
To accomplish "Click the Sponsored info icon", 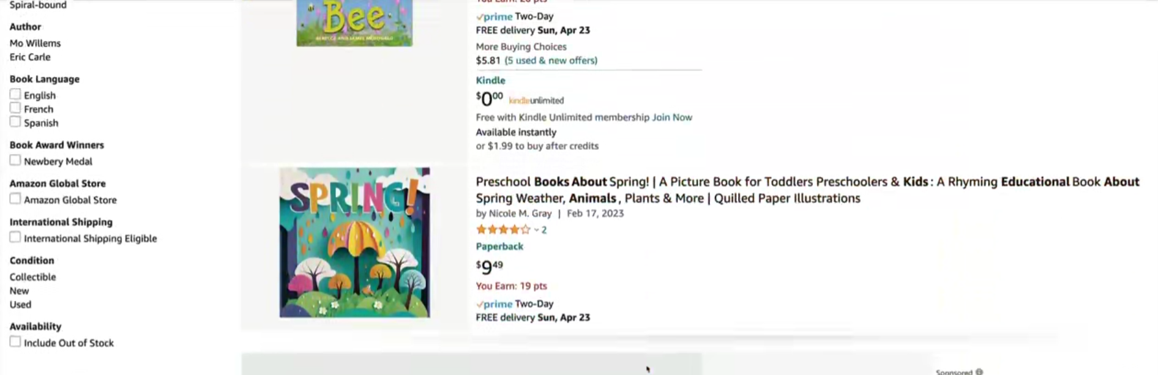I will coord(979,371).
